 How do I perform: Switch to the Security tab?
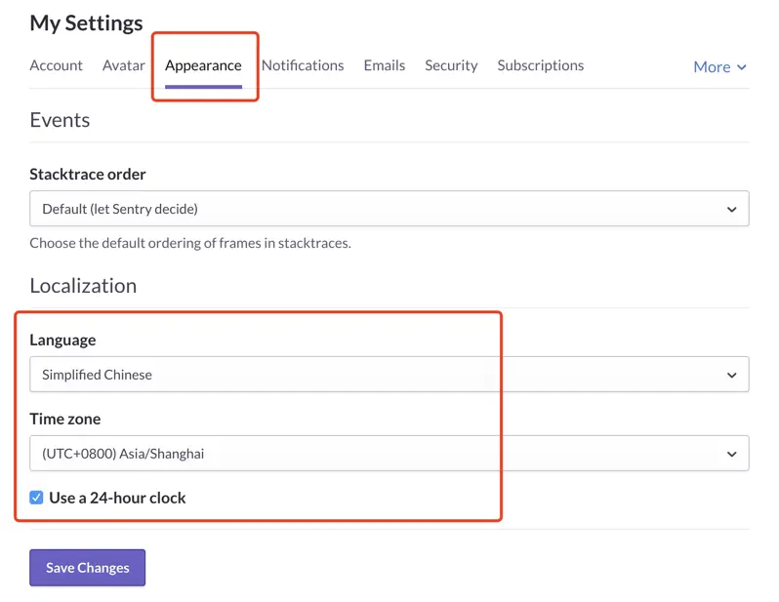tap(451, 65)
